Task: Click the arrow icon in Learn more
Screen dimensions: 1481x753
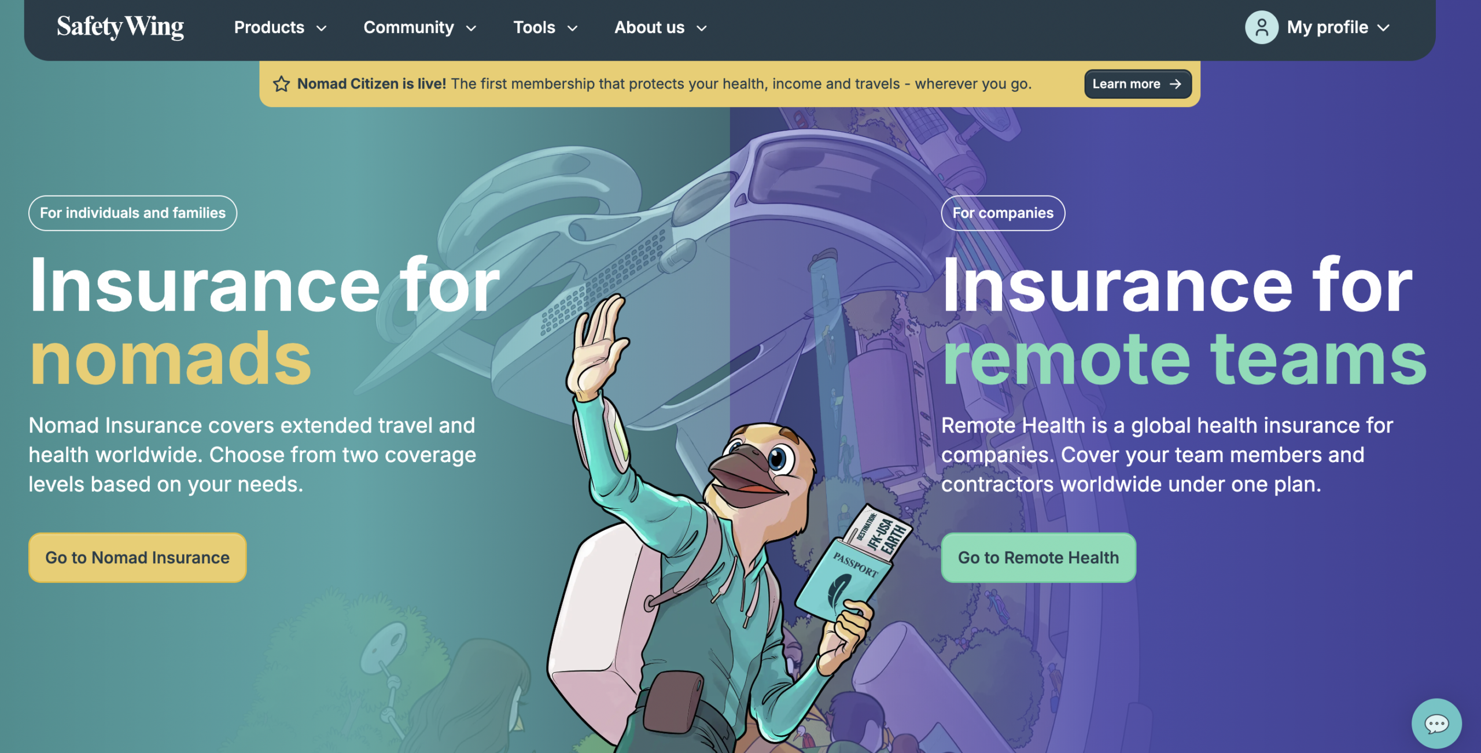Action: (1175, 84)
